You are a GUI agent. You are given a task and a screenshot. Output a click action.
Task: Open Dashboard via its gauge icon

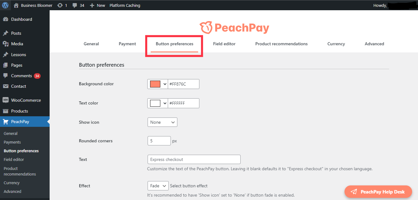[x=6, y=19]
